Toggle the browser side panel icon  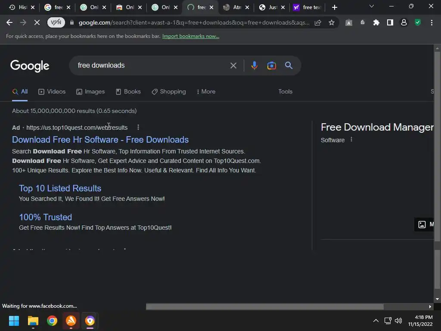(x=390, y=22)
